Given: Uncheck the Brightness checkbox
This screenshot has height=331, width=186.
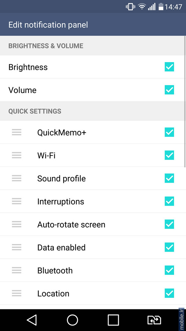Looking at the screenshot, I should (169, 67).
